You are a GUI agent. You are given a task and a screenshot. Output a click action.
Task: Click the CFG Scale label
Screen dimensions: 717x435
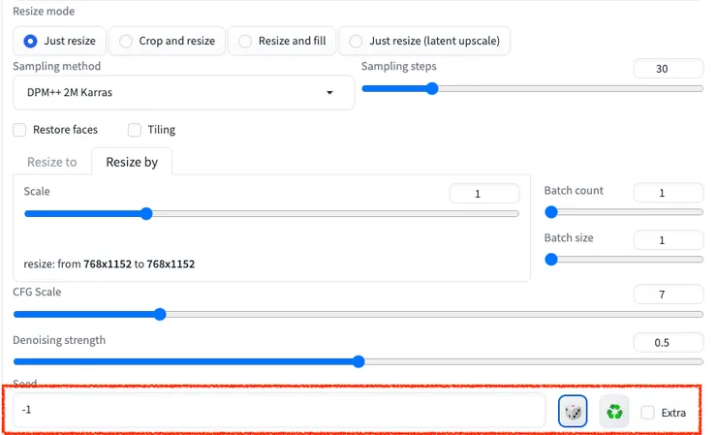pos(37,292)
